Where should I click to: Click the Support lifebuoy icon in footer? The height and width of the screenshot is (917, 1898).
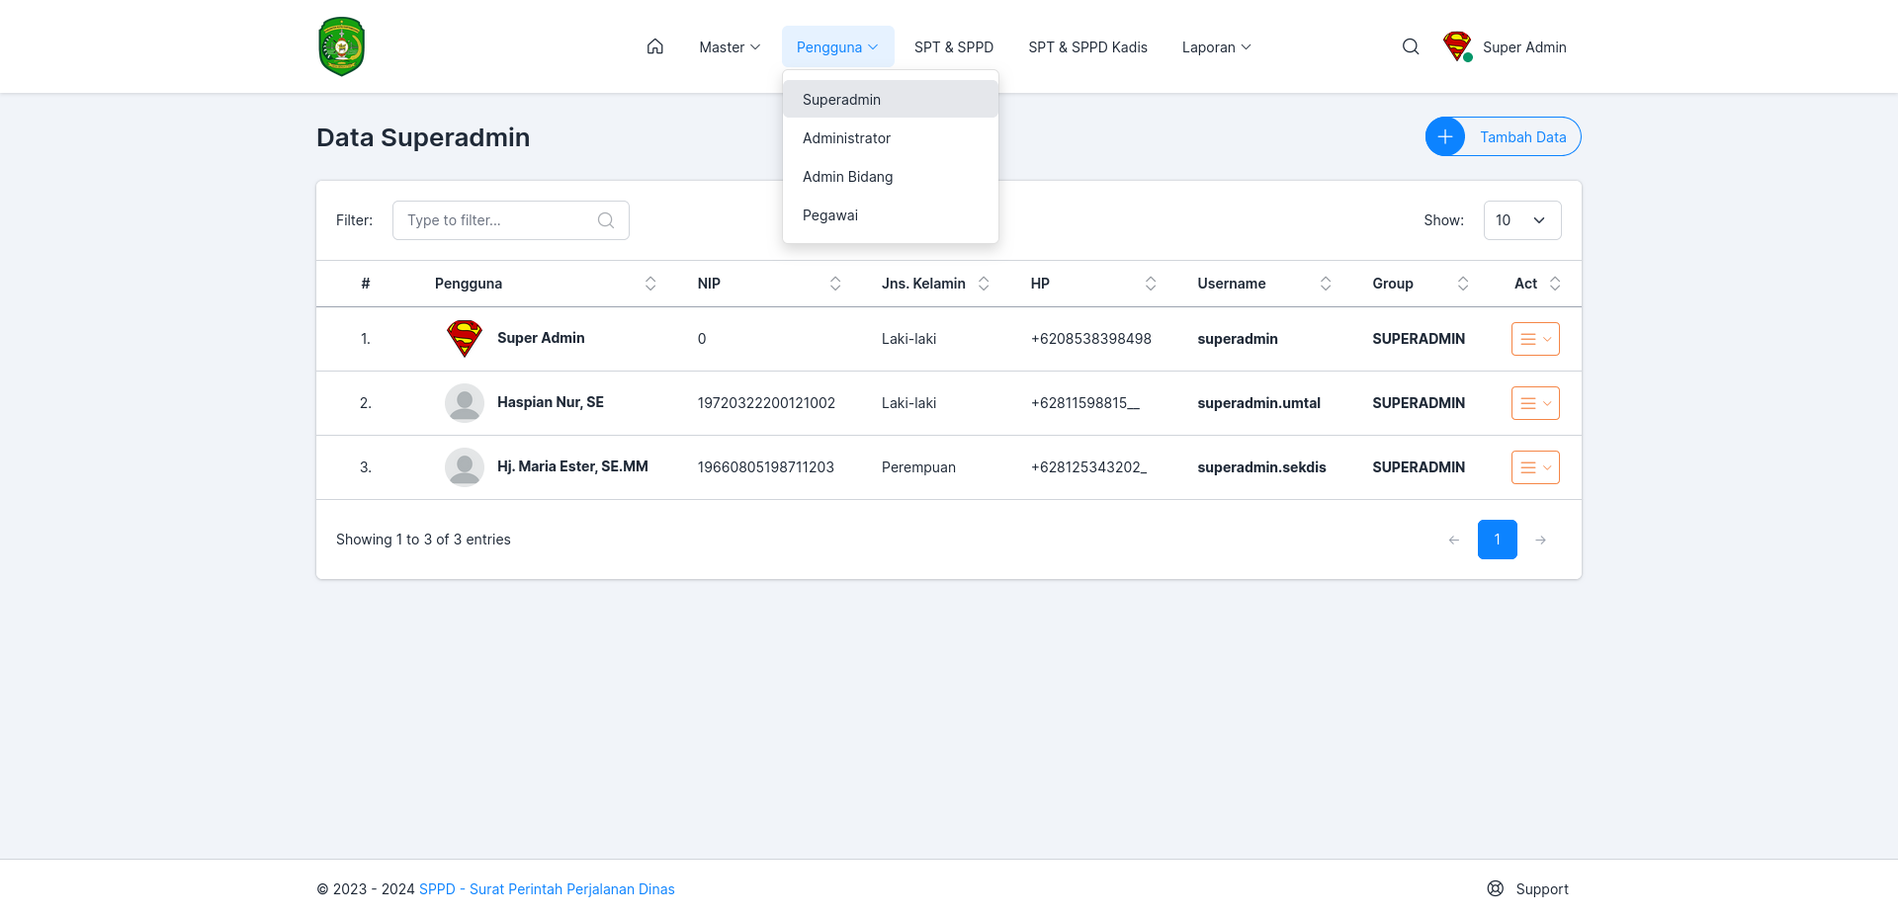pos(1496,888)
